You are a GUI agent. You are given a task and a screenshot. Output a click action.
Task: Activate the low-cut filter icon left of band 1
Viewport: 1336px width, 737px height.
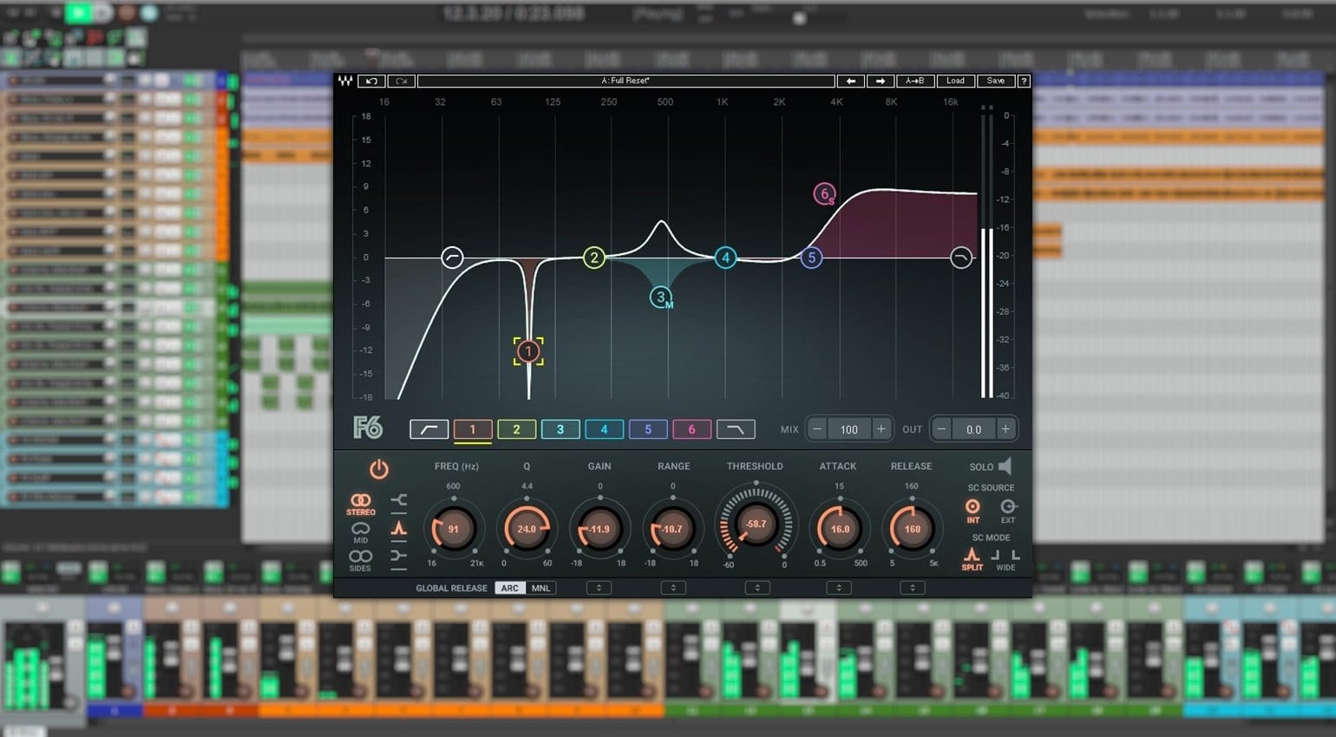(429, 429)
